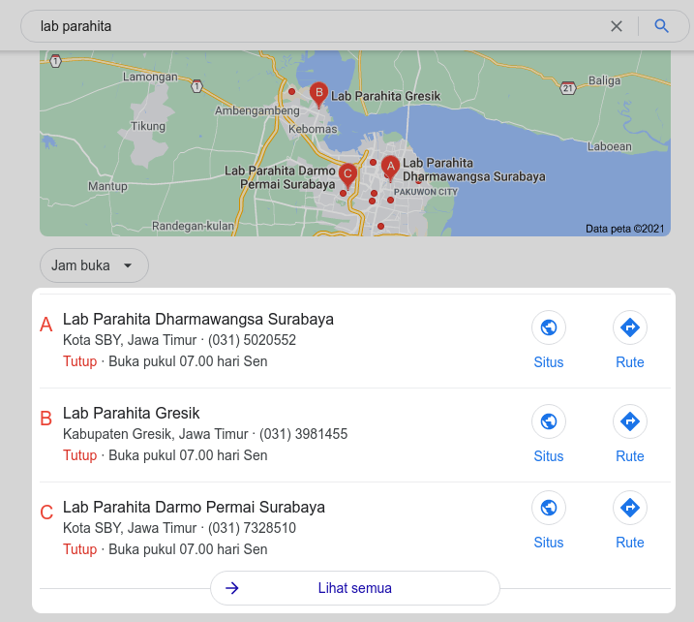Click into the search field containing lab parahita
The width and height of the screenshot is (694, 622).
(x=310, y=26)
